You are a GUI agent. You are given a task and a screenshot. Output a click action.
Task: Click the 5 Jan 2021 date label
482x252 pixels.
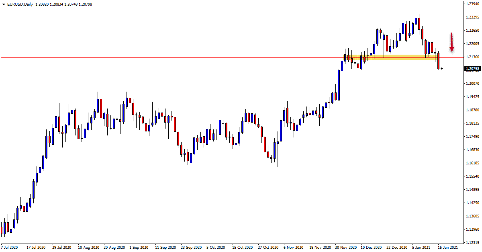421,248
